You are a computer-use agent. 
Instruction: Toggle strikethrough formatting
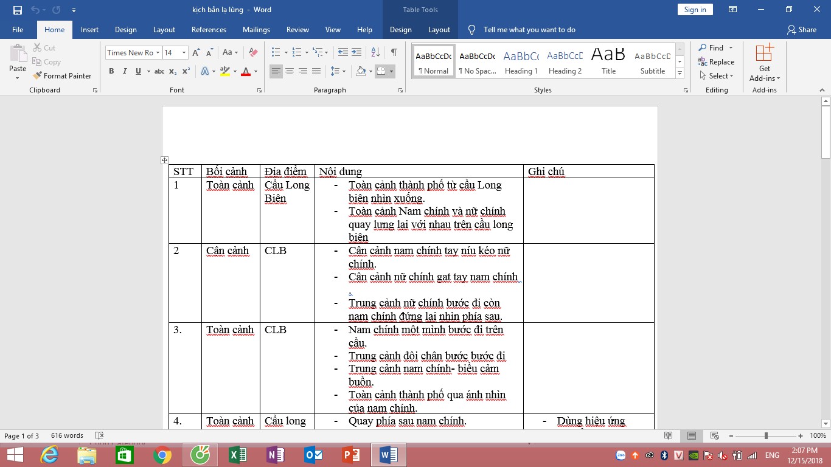pyautogui.click(x=159, y=71)
